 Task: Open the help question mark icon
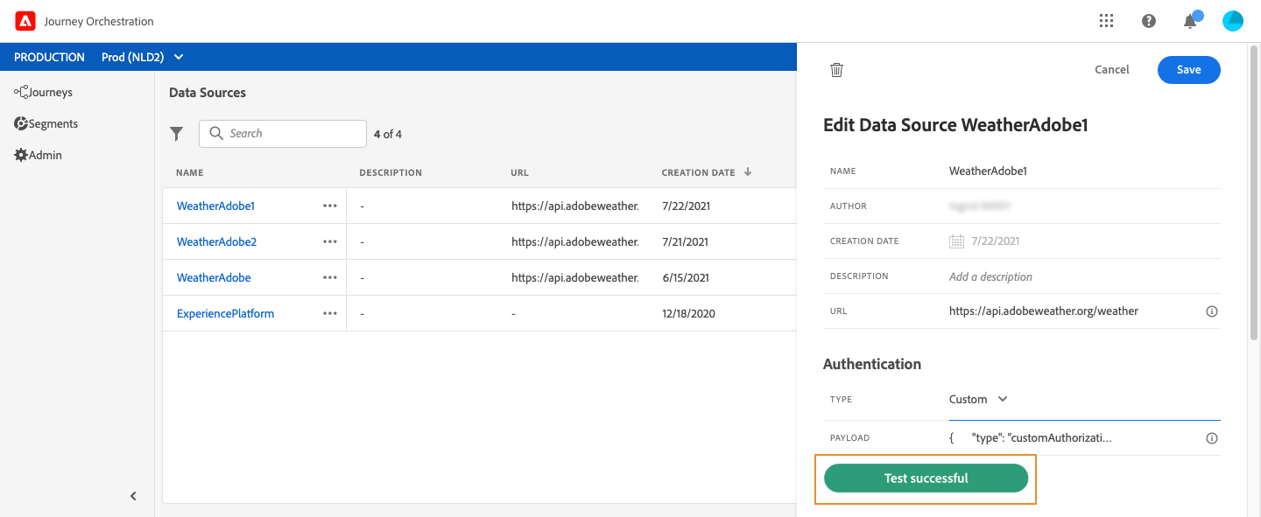point(1149,21)
